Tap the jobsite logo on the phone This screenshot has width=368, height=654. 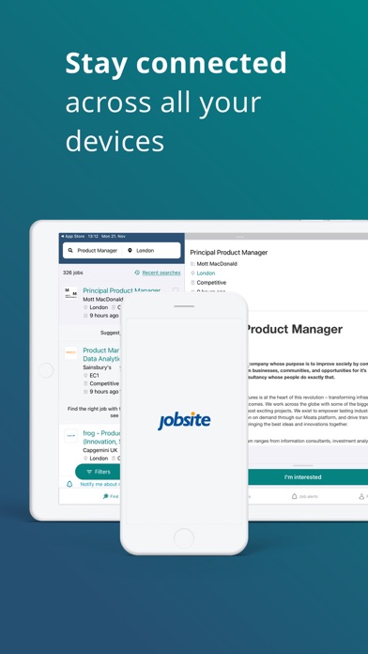pyautogui.click(x=184, y=420)
